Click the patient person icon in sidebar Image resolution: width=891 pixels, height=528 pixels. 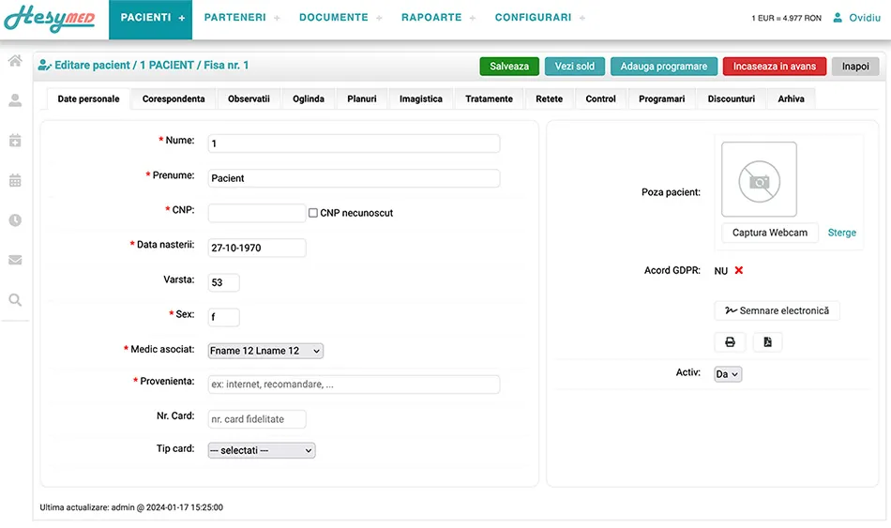[15, 100]
